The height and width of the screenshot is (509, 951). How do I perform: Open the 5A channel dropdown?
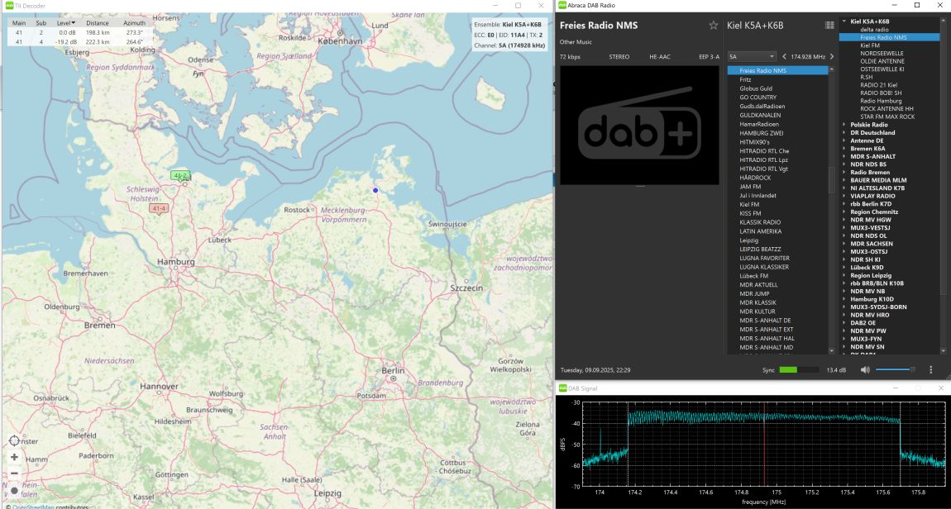tap(751, 56)
